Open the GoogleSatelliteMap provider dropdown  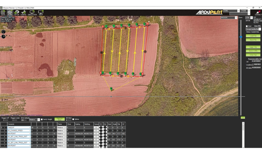click(260, 29)
